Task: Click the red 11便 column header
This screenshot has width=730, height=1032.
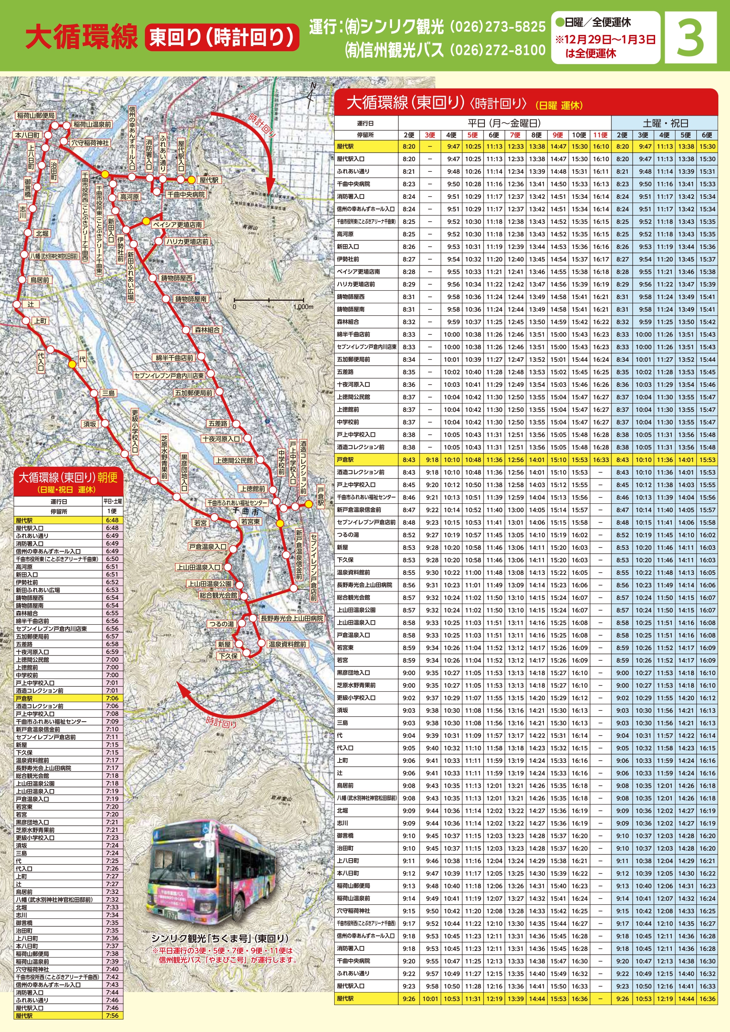Action: [x=600, y=135]
